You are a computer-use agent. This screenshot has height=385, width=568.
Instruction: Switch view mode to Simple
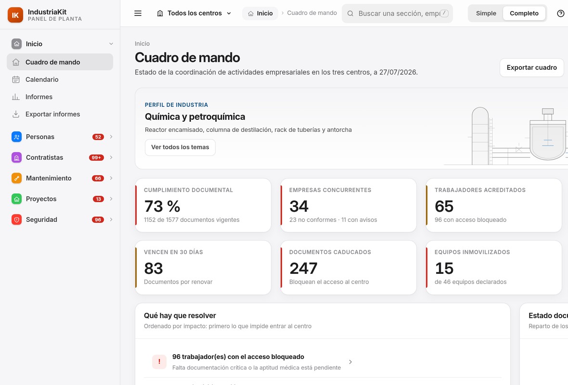[486, 13]
